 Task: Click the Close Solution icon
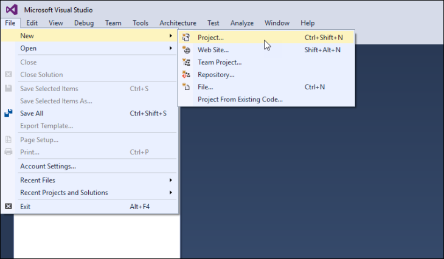(x=9, y=74)
